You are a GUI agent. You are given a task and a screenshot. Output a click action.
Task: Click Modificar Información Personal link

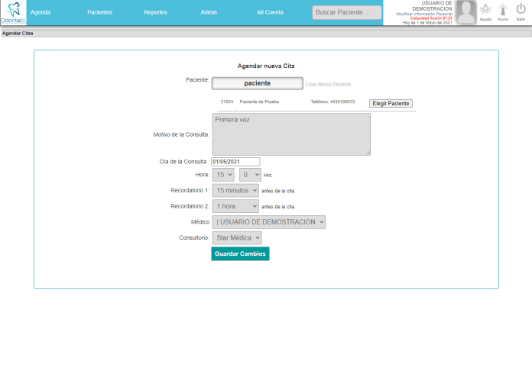point(424,14)
